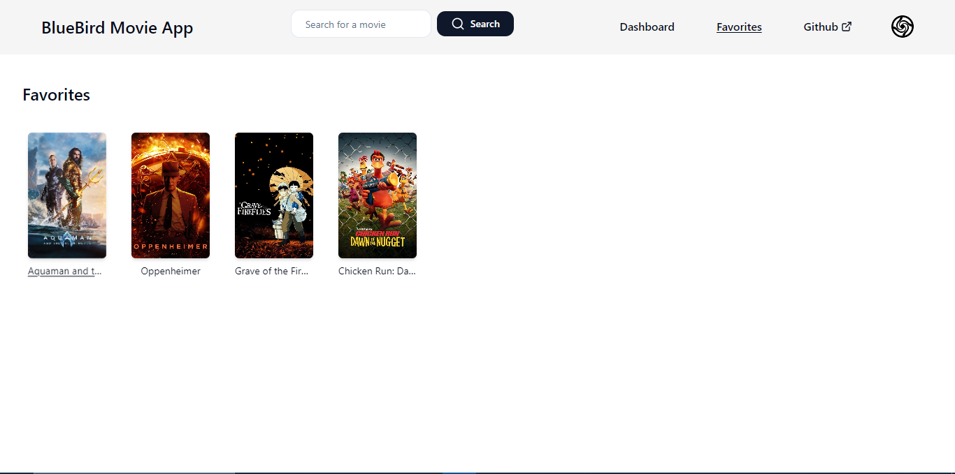Click the 'Oppenheimer' title text

171,271
